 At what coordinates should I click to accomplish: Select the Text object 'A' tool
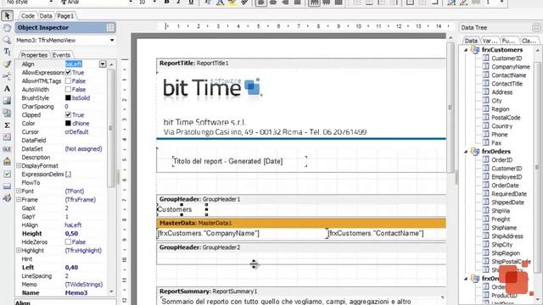click(7, 88)
